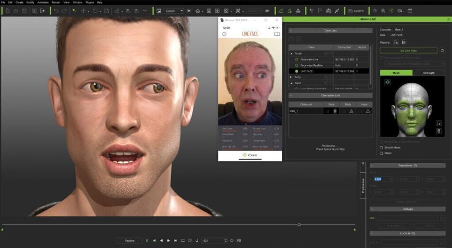Image resolution: width=452 pixels, height=248 pixels.
Task: Click the reset icon beside Set Zero Pose
Action: (x=442, y=51)
